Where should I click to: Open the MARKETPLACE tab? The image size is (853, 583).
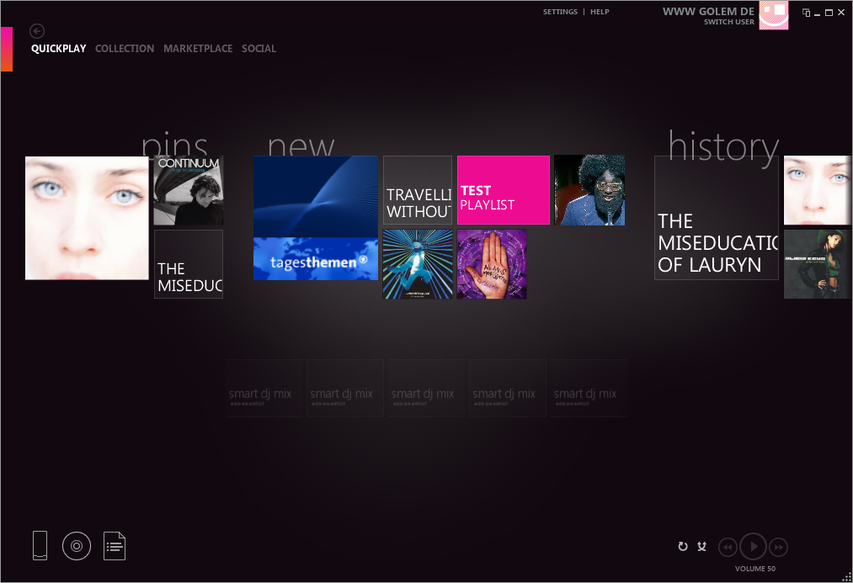[198, 48]
